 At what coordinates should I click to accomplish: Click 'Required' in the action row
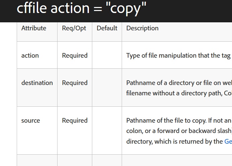[x=75, y=56]
